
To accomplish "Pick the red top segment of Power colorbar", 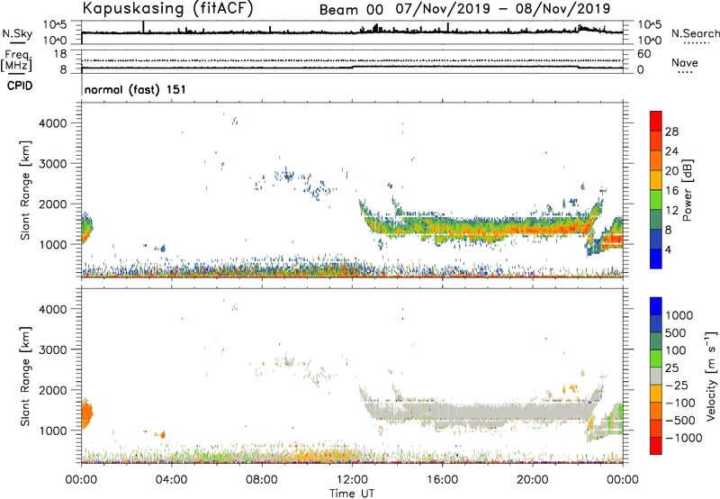I will 656,121.
